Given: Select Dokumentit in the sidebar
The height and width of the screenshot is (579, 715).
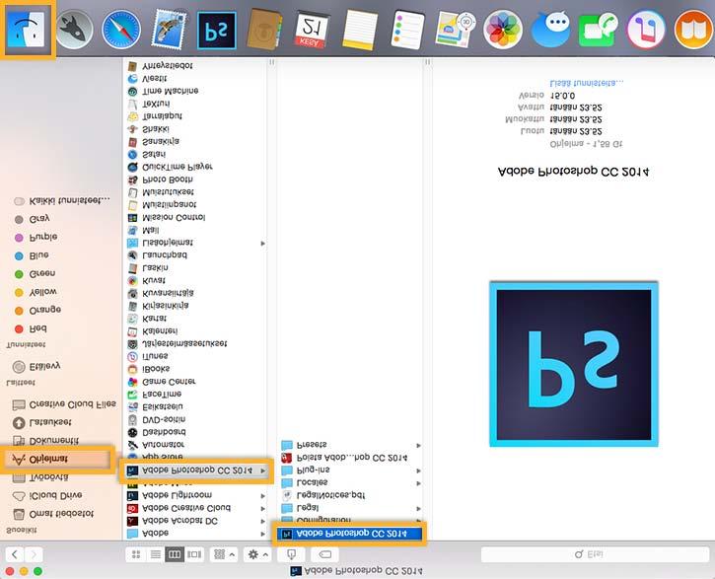Looking at the screenshot, I should point(56,441).
